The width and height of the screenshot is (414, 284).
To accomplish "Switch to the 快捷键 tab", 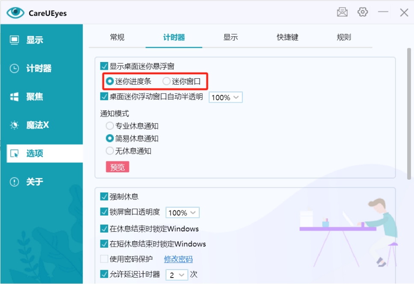I will (287, 37).
